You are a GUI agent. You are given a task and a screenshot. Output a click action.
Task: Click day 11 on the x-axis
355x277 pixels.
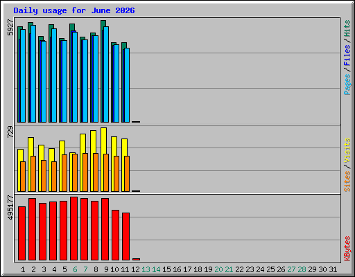[125, 269]
